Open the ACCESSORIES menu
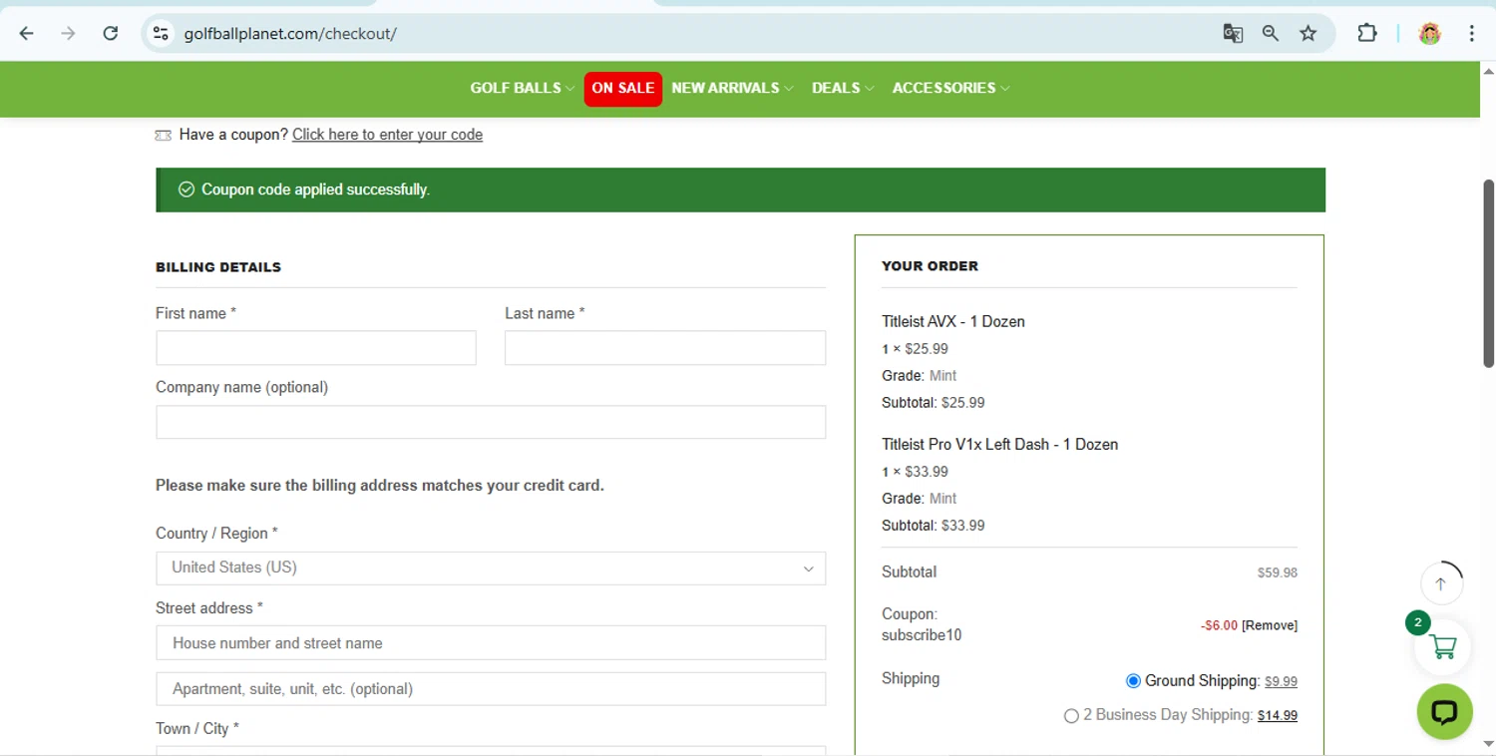Screen dimensions: 1496x756 [x=943, y=88]
